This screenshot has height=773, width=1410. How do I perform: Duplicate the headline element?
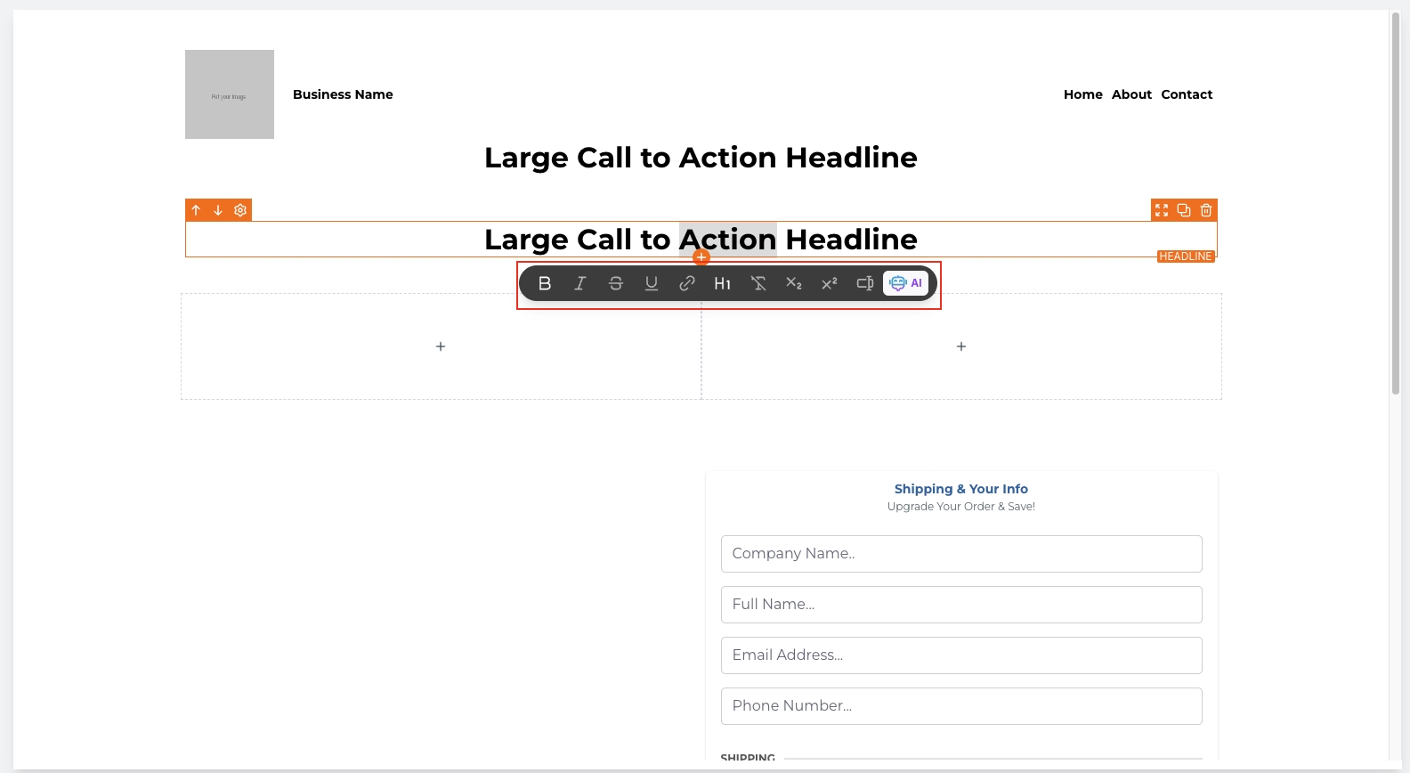pyautogui.click(x=1184, y=210)
